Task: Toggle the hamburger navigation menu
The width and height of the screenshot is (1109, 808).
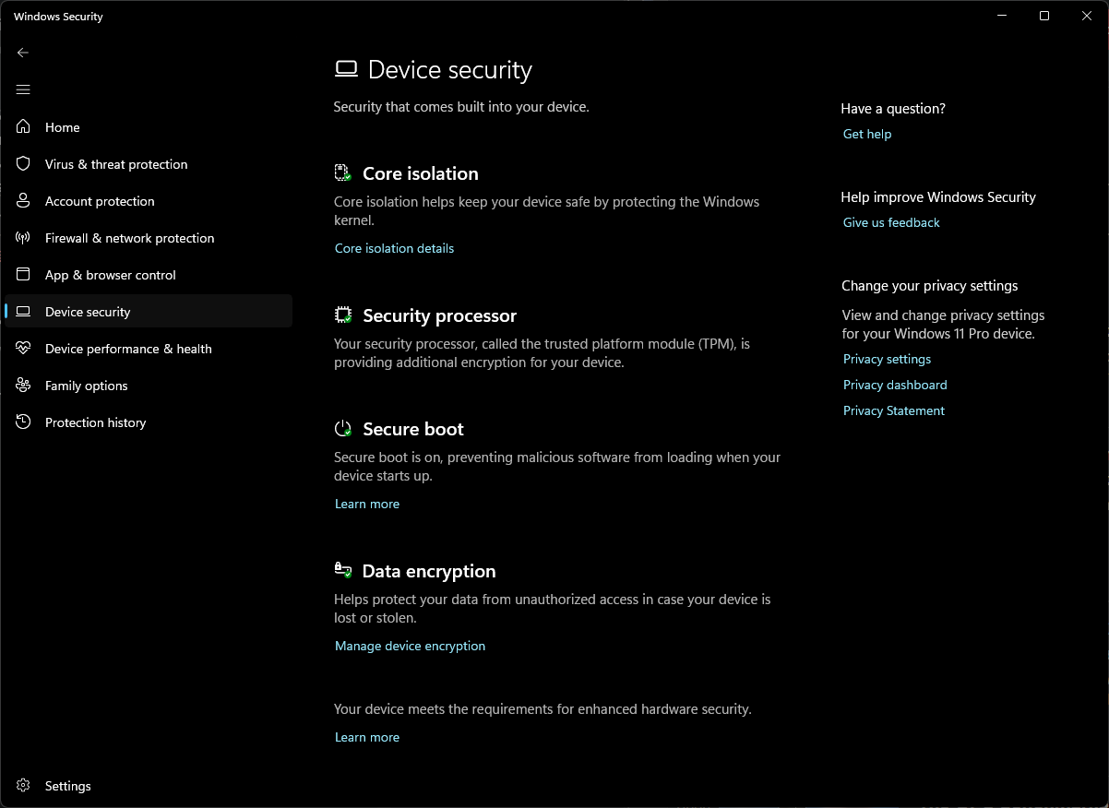Action: (23, 89)
